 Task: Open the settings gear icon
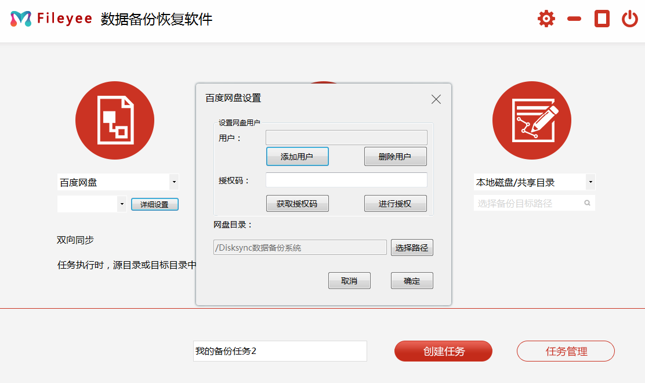[545, 18]
